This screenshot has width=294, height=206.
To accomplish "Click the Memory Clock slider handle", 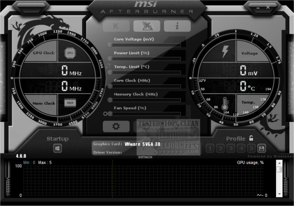I will click(110, 100).
